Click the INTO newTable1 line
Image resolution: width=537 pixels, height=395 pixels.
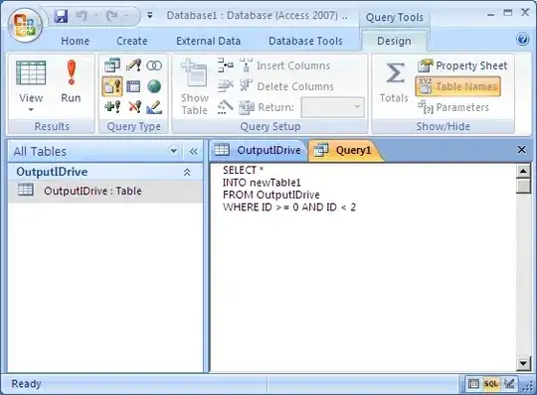[x=262, y=183]
